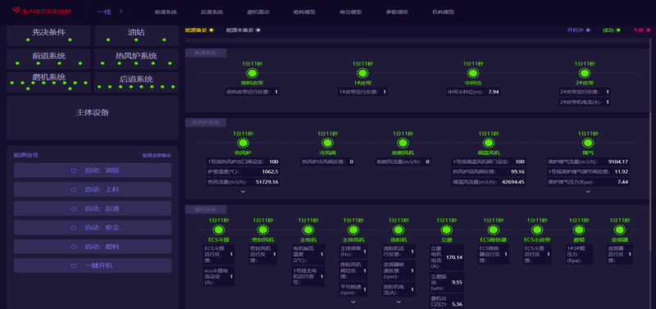This screenshot has height=309, width=656.
Task: Click the power icon on 一键开机
Action: [x=74, y=266]
